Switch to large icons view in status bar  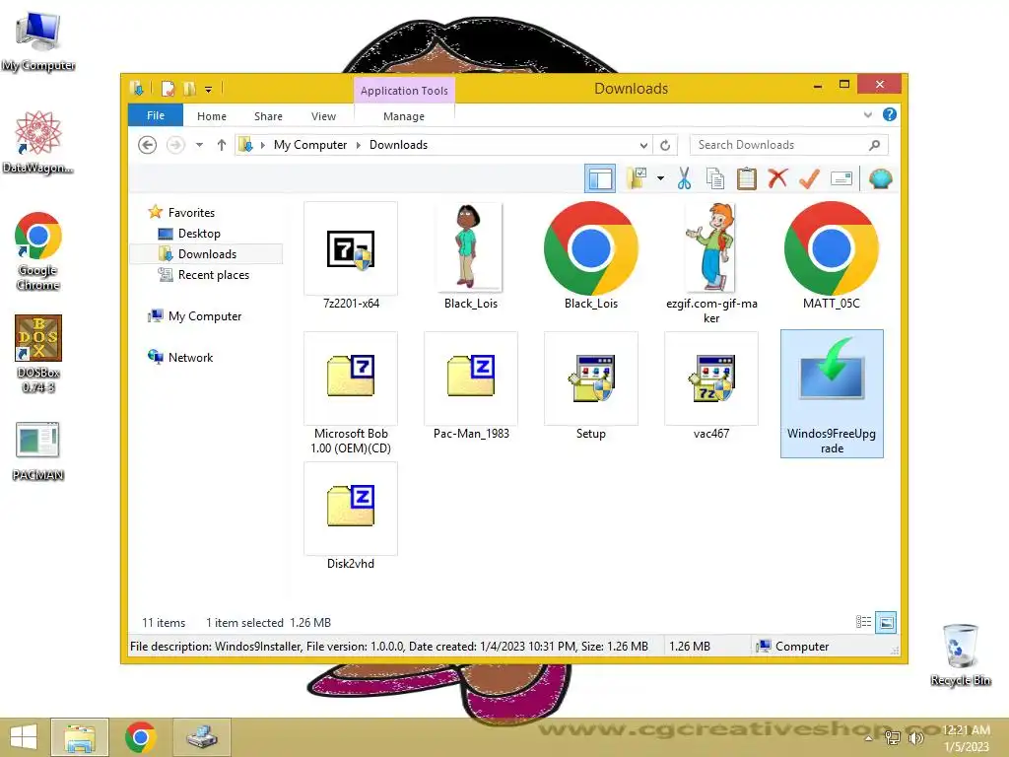click(886, 622)
